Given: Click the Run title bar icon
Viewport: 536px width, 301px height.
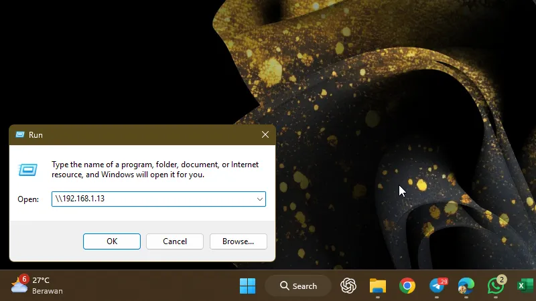Looking at the screenshot, I should 20,135.
